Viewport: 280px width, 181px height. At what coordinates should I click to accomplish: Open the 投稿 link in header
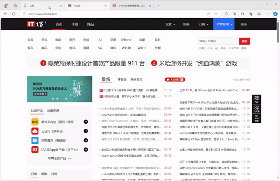click(186, 24)
